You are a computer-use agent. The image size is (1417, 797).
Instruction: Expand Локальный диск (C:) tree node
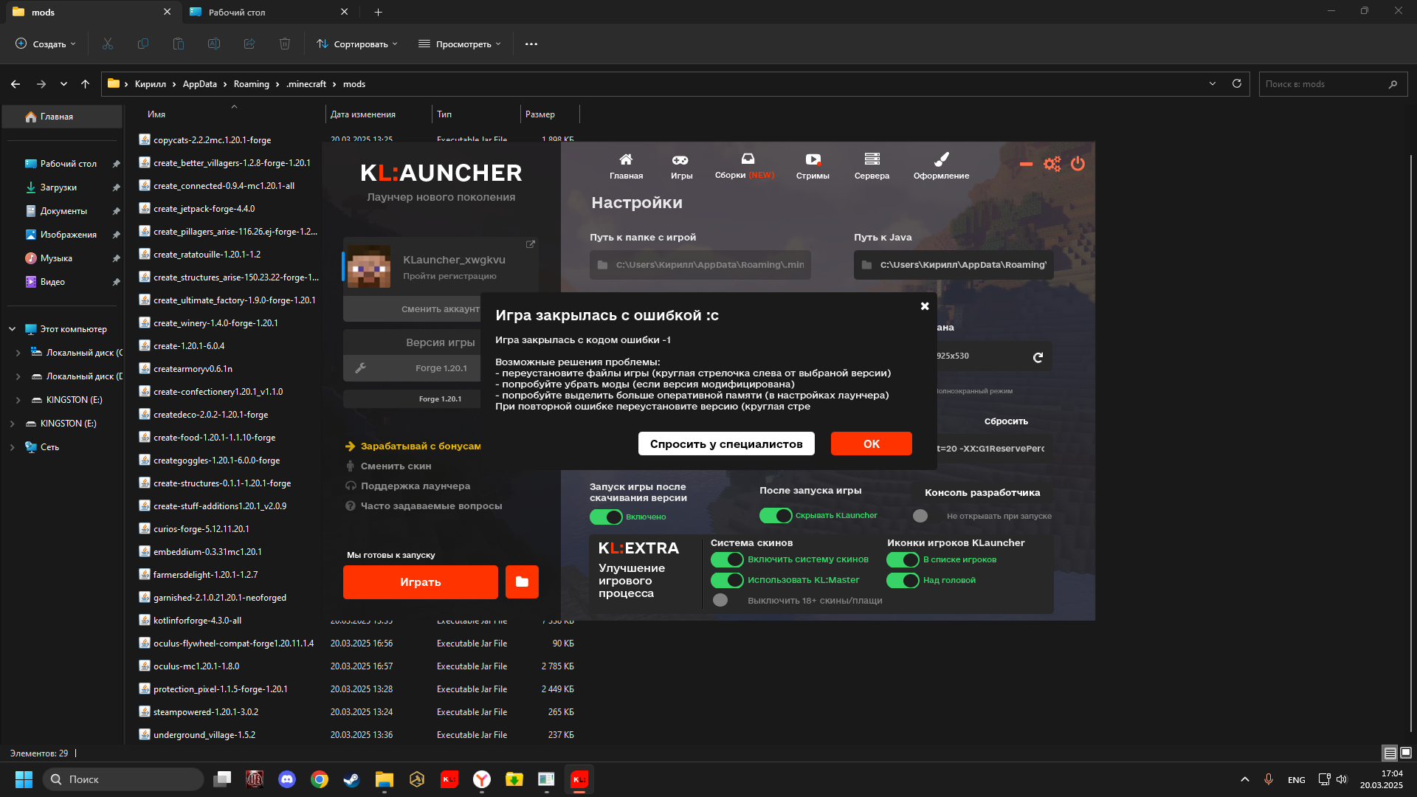tap(18, 353)
